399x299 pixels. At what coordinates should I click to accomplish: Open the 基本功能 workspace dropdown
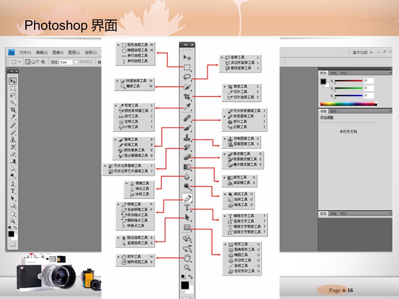point(362,52)
